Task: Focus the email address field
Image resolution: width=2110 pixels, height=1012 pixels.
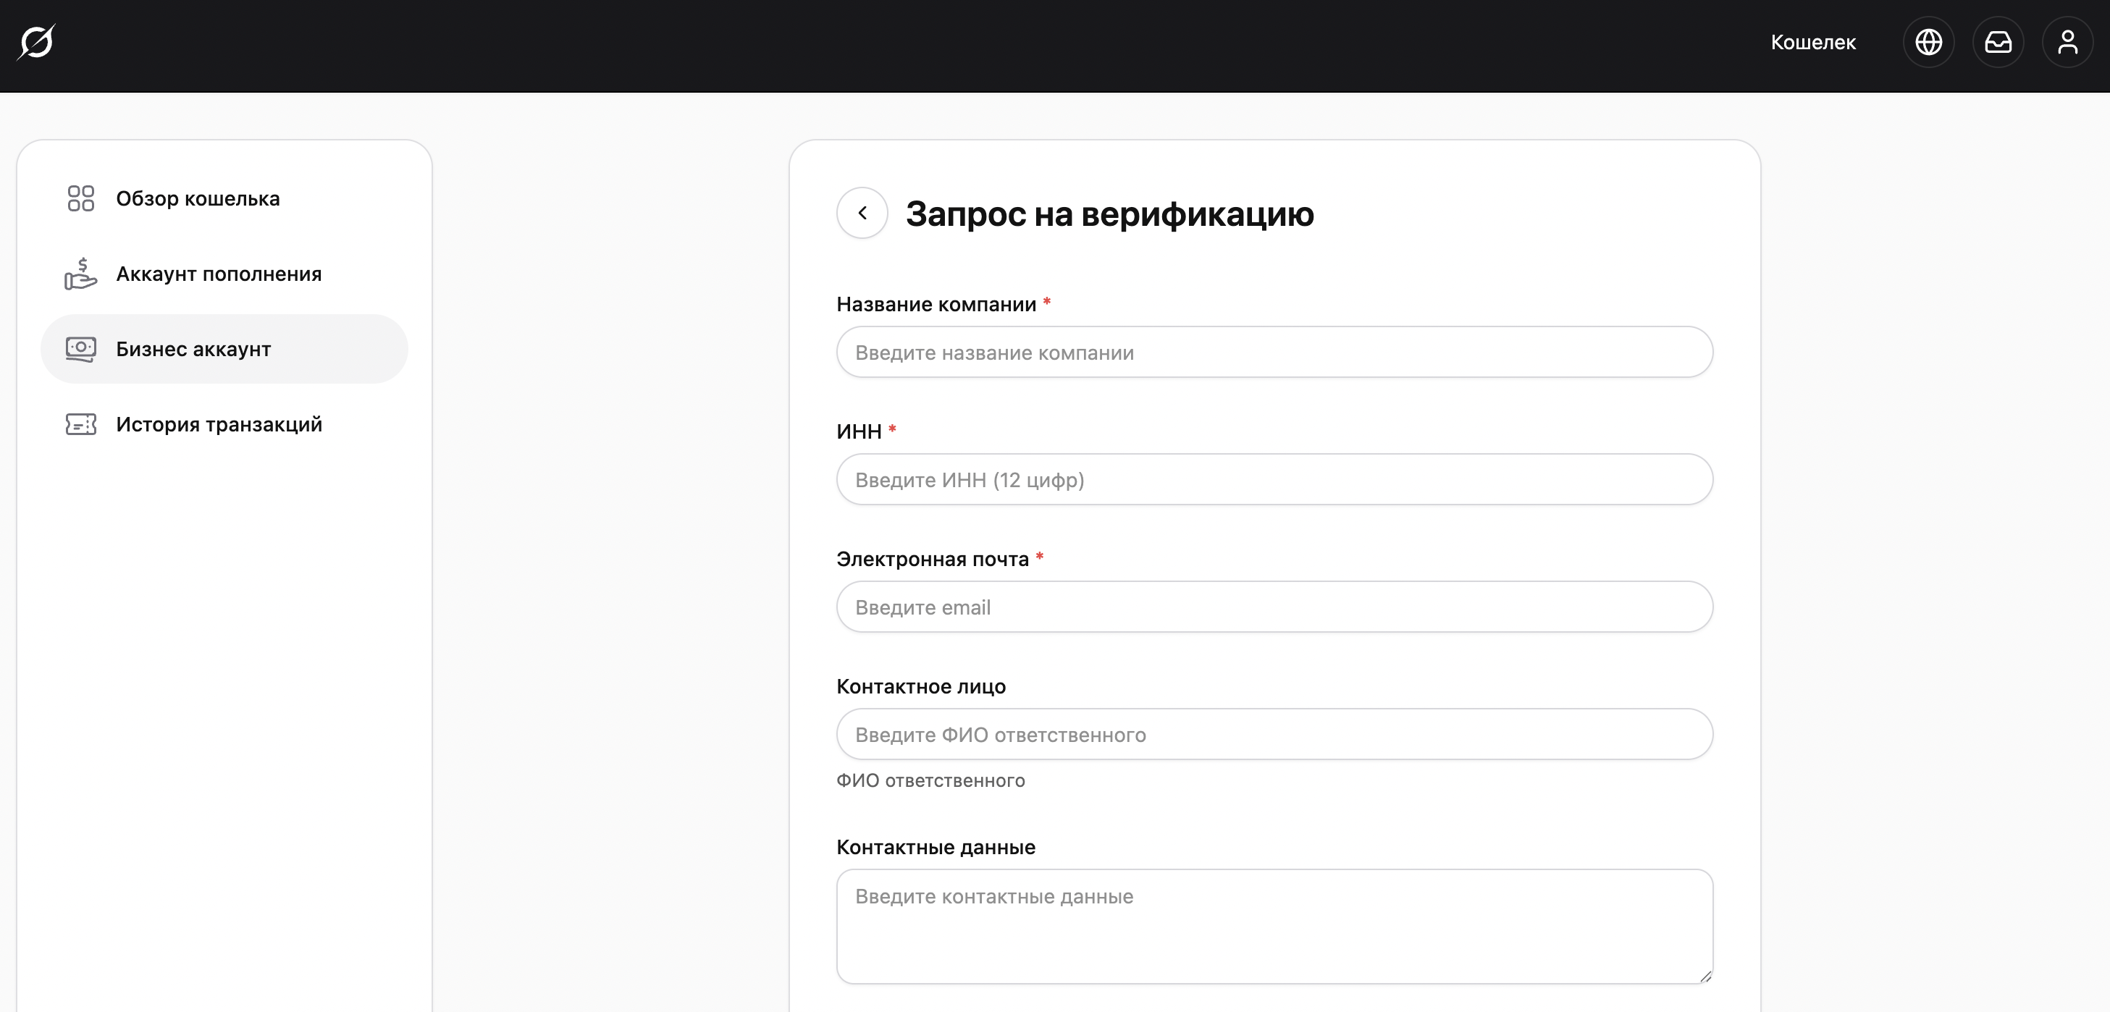Action: click(1274, 607)
